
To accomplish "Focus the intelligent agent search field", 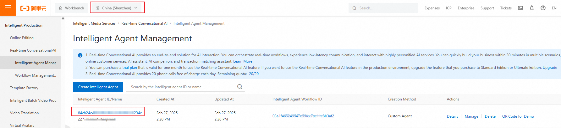I will coord(181,87).
